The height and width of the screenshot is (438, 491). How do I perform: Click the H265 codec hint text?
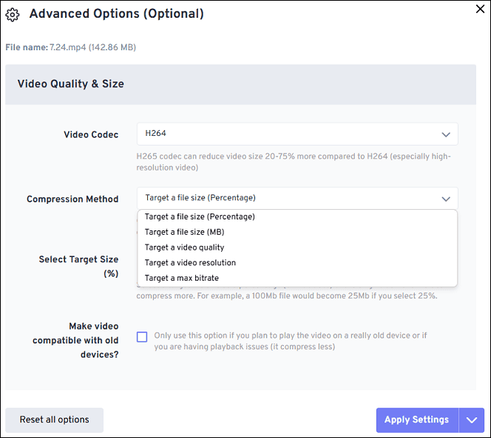(x=294, y=162)
